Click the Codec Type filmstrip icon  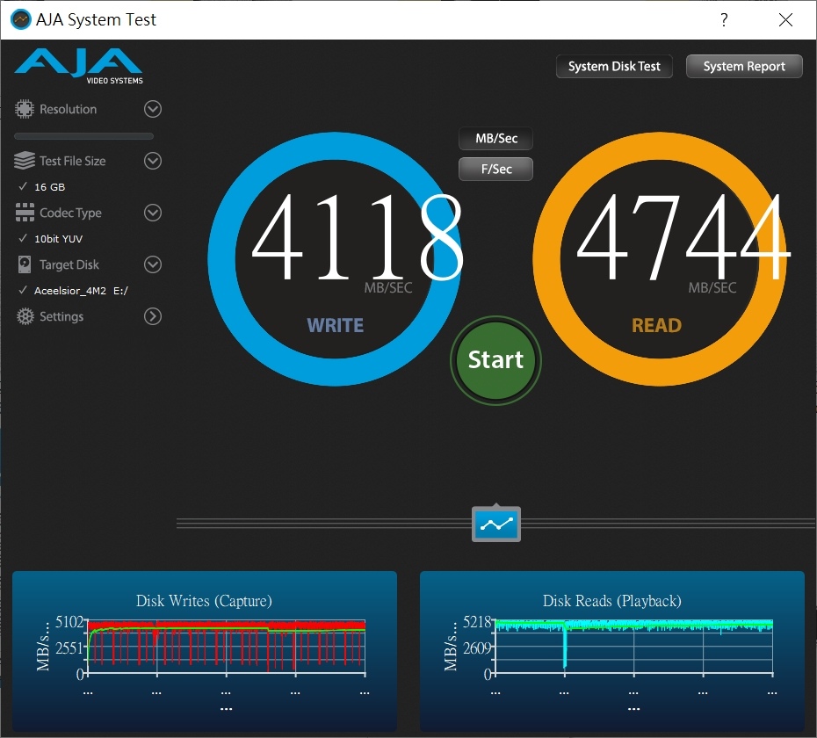coord(25,213)
